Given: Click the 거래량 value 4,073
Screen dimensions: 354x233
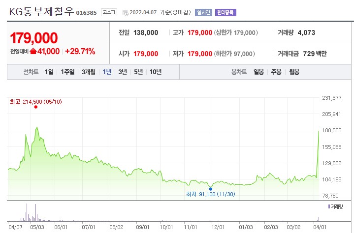Looking at the screenshot, I should 306,32.
